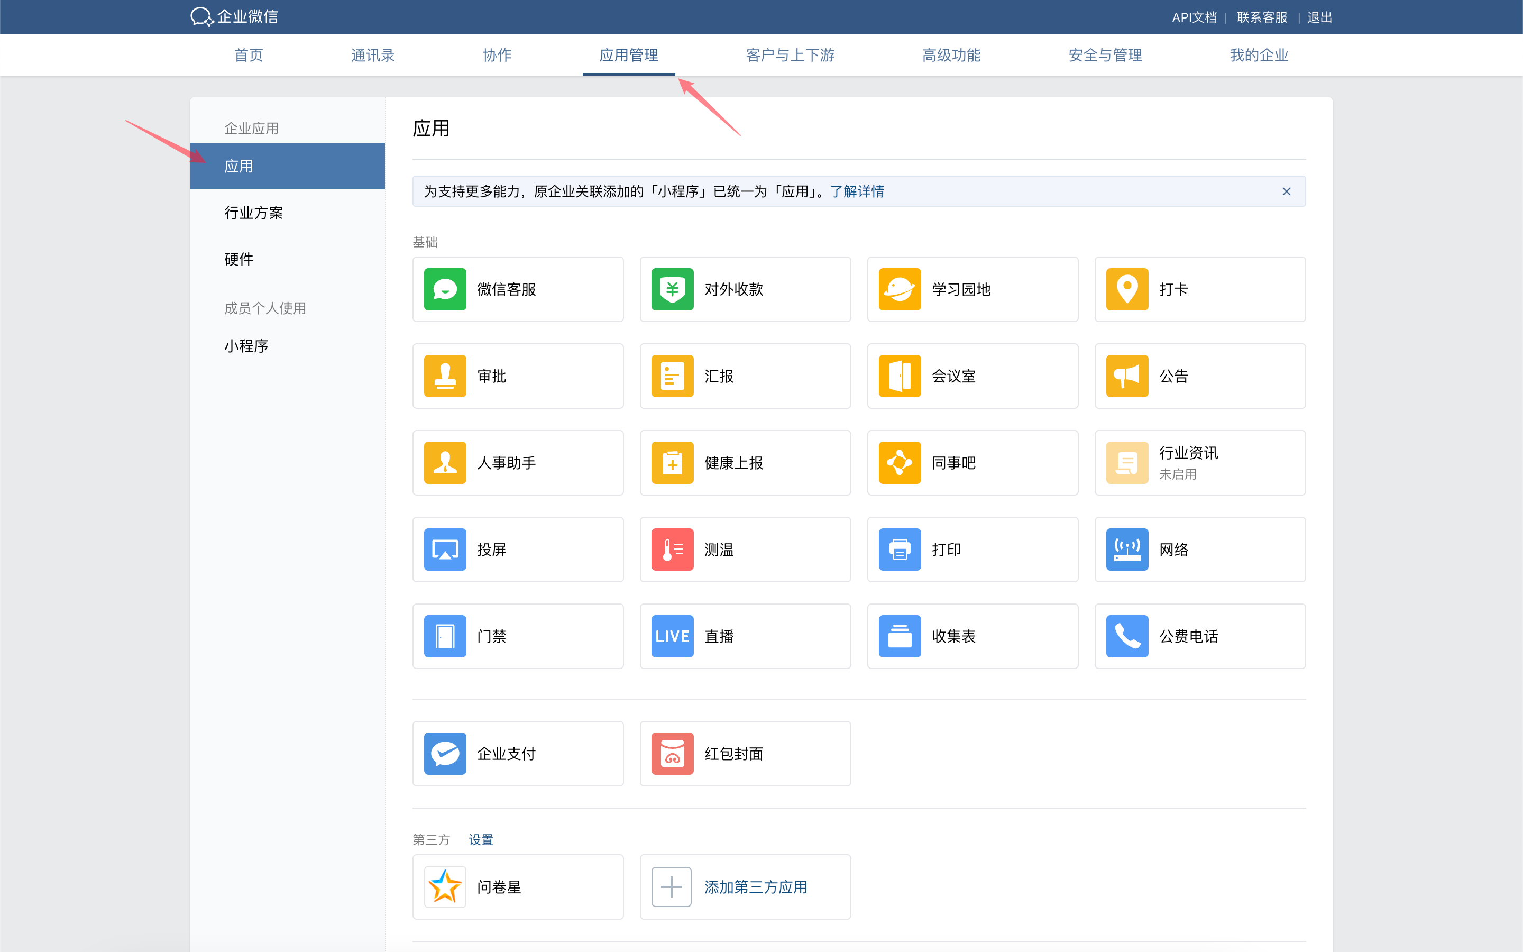Viewport: 1523px width, 952px height.
Task: Click the 设置 link beside 第三方
Action: [481, 840]
